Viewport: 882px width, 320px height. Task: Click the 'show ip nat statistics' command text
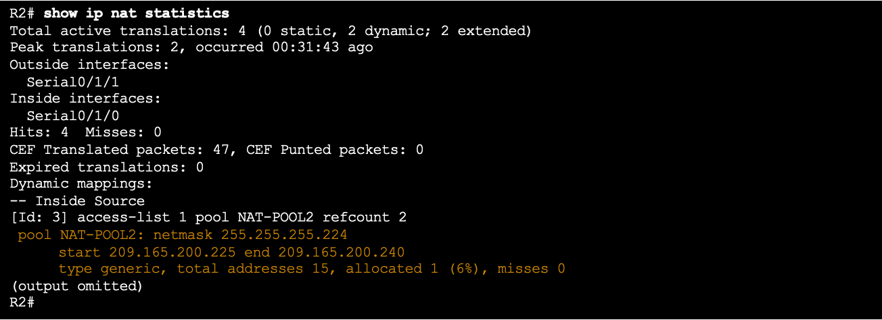136,14
